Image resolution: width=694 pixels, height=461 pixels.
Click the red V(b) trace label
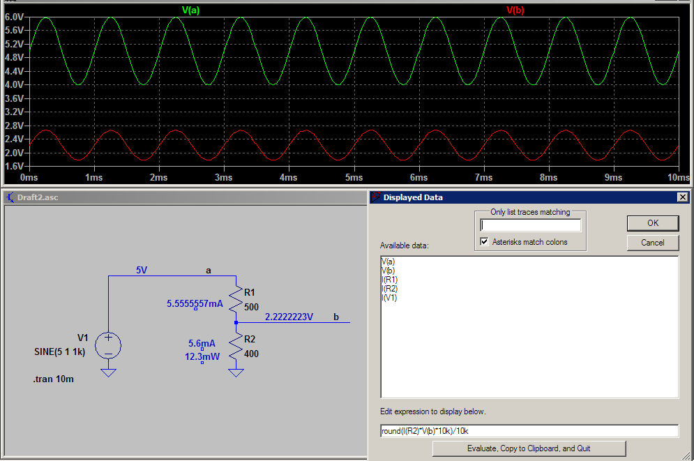(x=514, y=10)
